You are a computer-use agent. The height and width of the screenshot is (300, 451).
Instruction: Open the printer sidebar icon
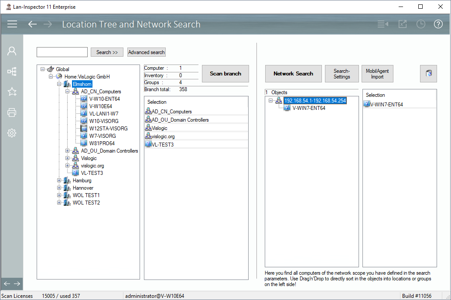point(12,113)
